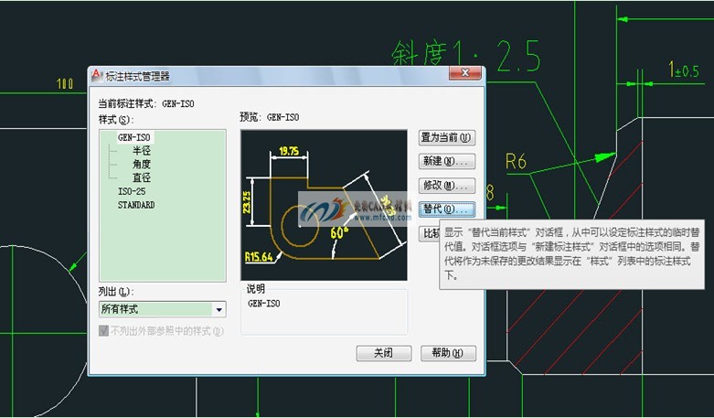Click the R6 dimension text in drawing
Viewport: 714px width, 418px height.
coord(516,162)
